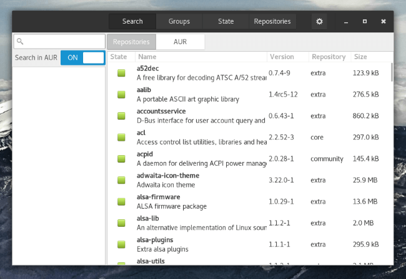
Task: Click the green state icon for aalib
Action: click(x=121, y=95)
